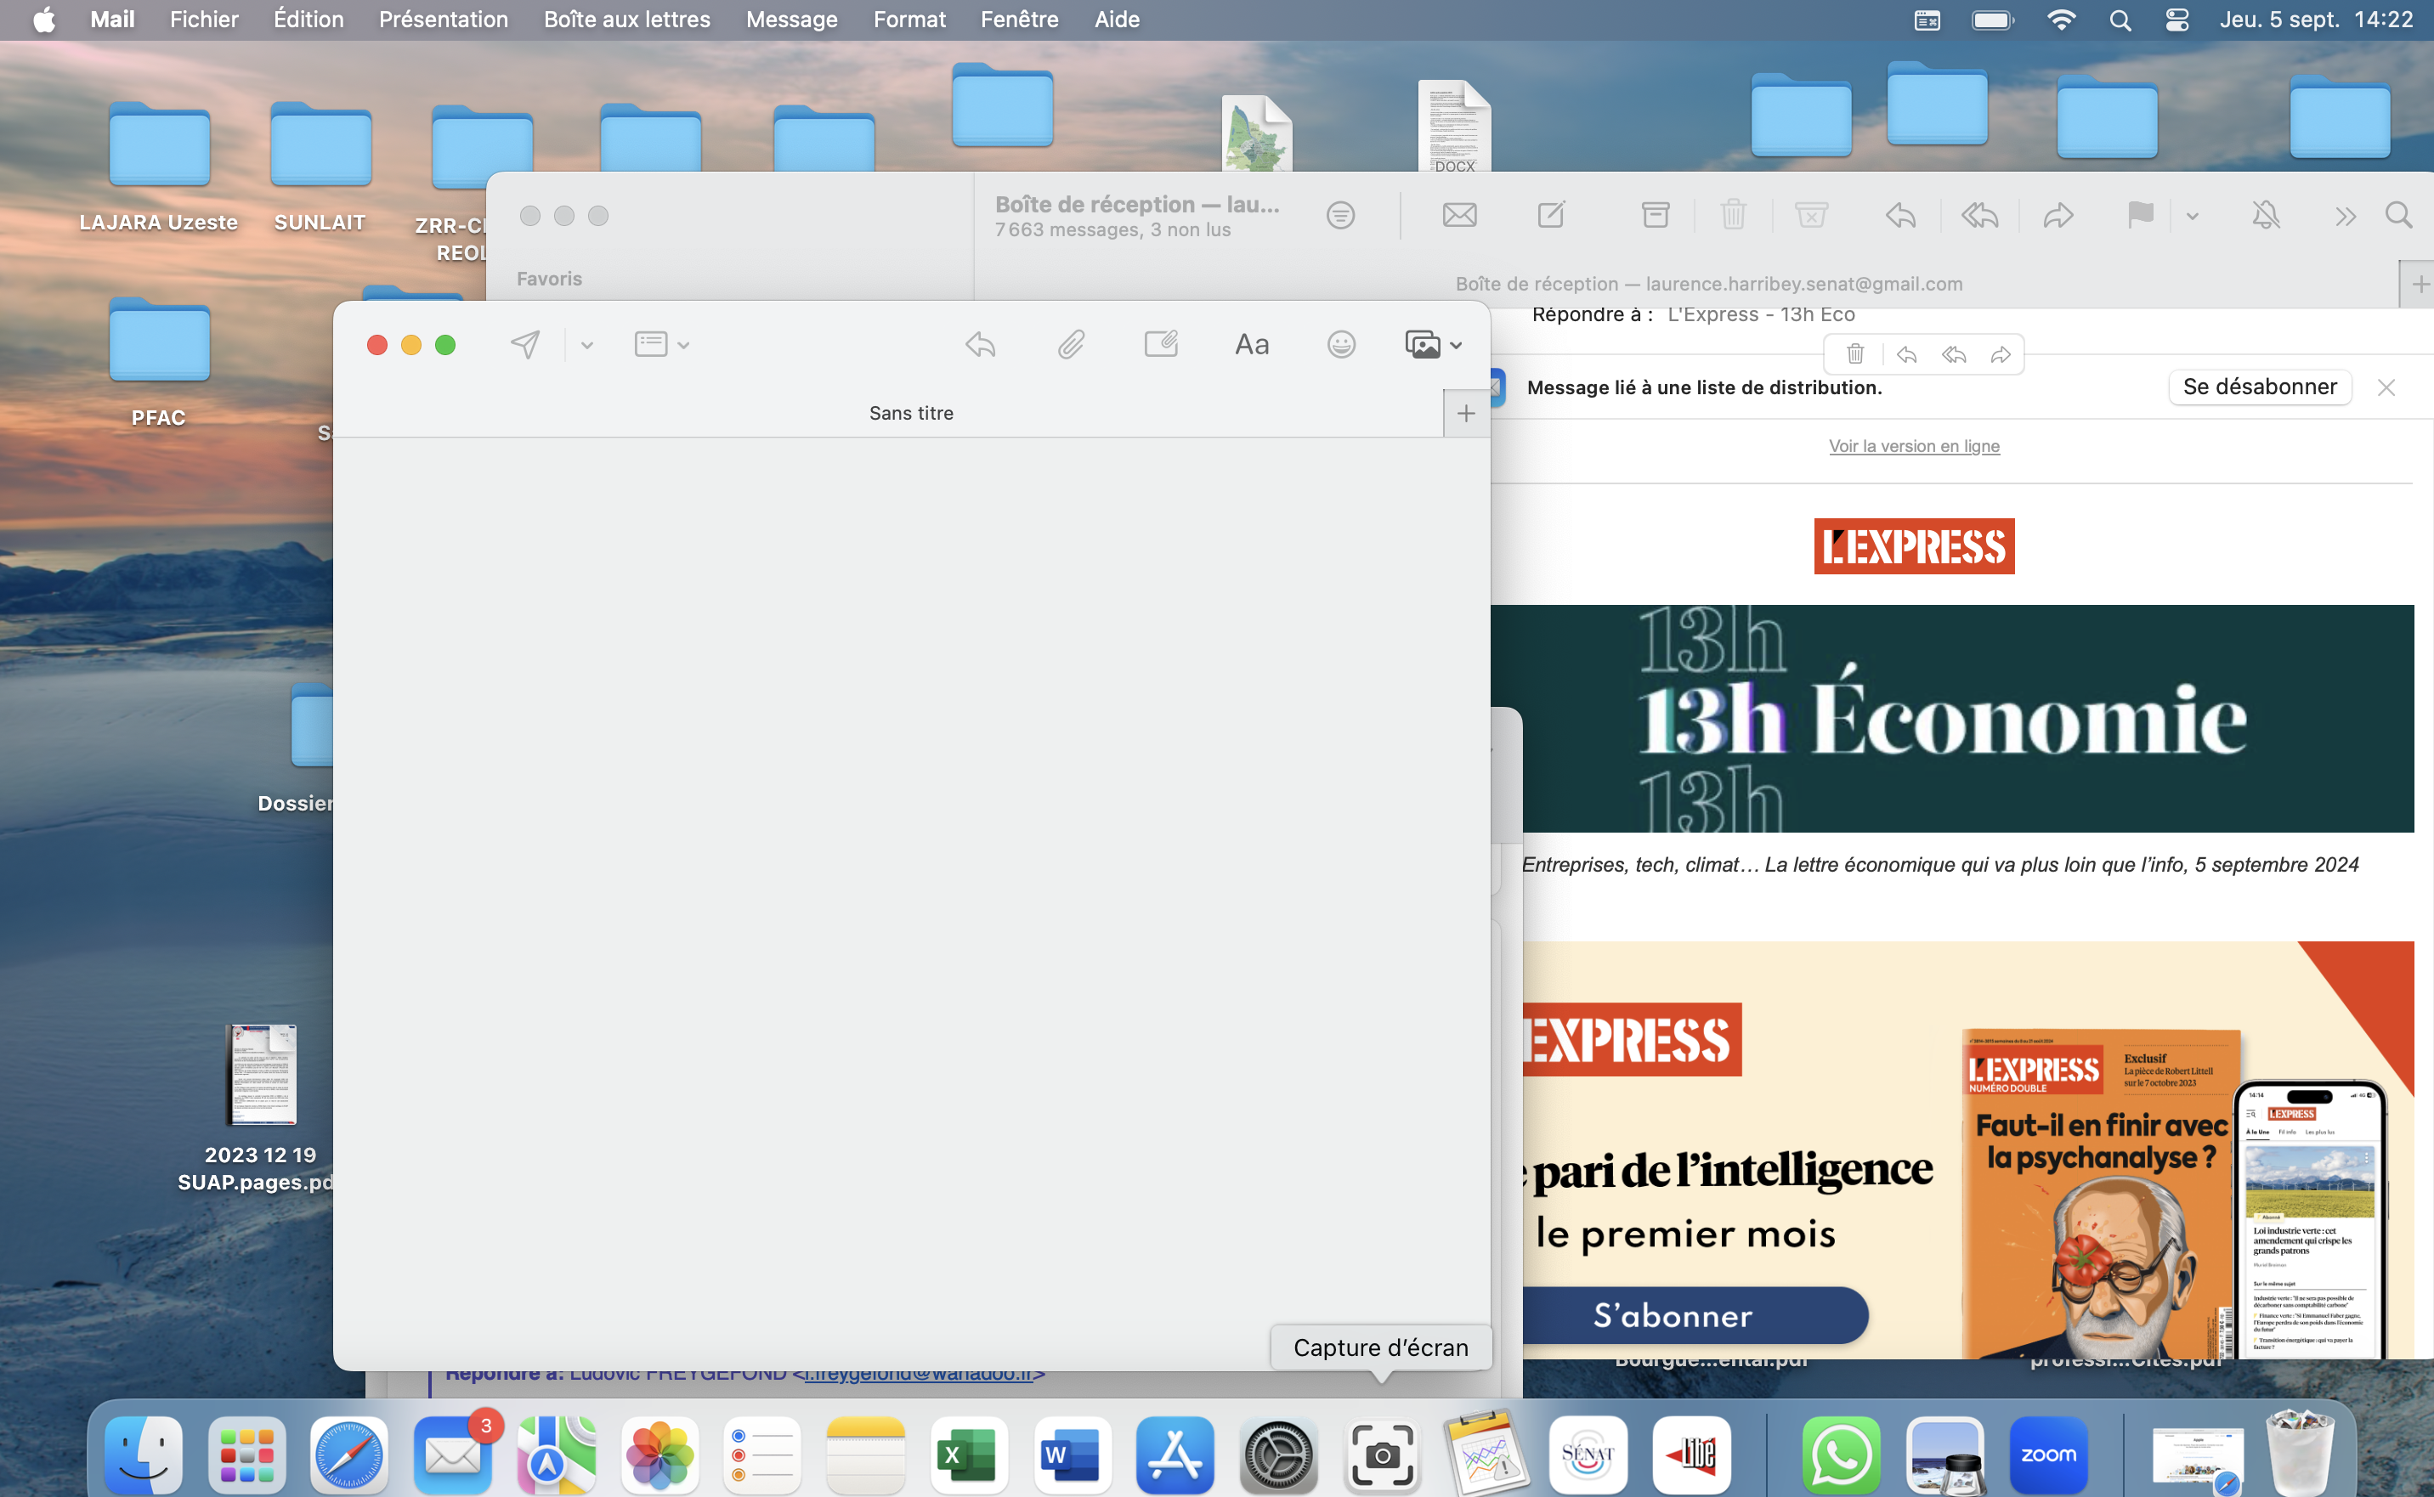Screen dimensions: 2434x1497
Task: Attach a file with the paperclip icon
Action: 1071,345
